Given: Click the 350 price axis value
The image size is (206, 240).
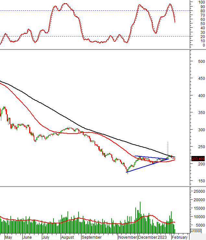Looking at the screenshot, I should (x=201, y=113).
